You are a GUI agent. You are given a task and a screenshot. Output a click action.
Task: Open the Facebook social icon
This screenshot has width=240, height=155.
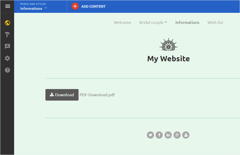point(159,135)
